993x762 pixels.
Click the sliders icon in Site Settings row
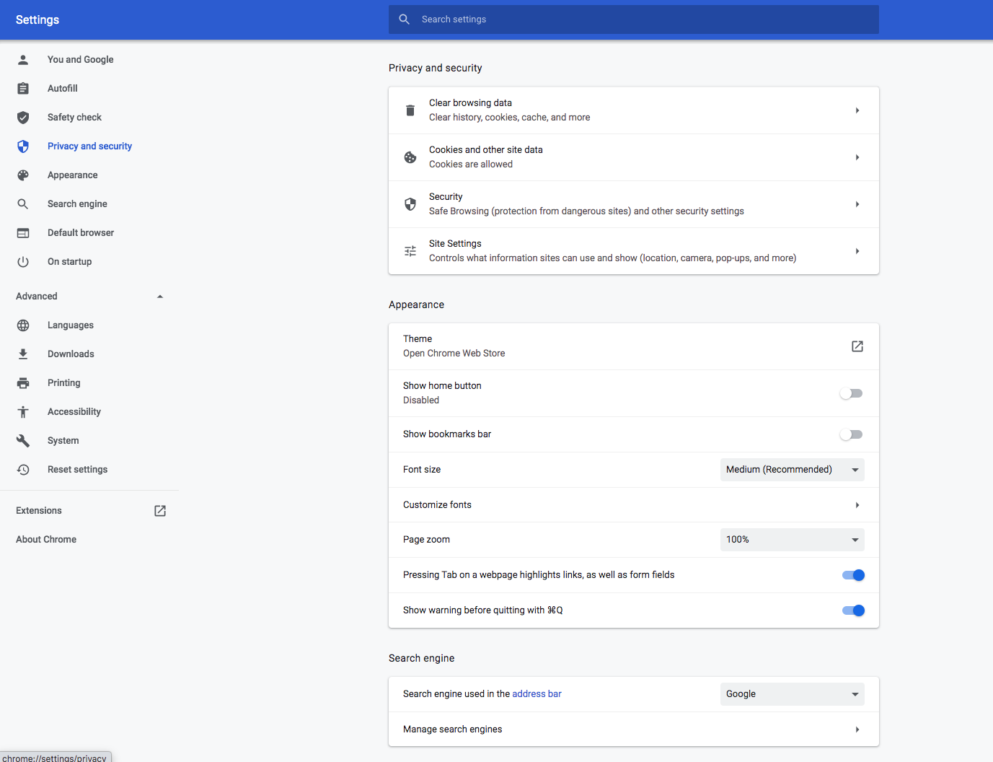coord(410,251)
